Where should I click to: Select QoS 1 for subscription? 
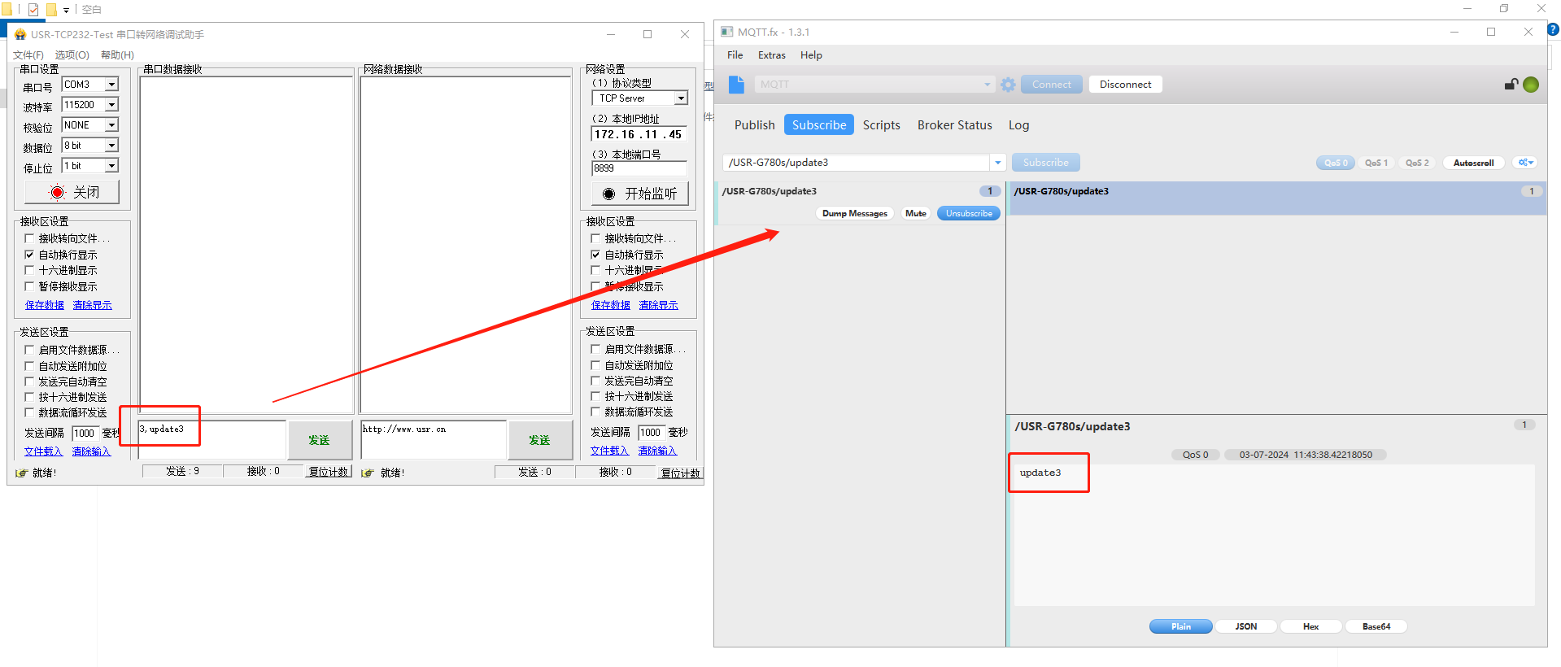pos(1376,163)
